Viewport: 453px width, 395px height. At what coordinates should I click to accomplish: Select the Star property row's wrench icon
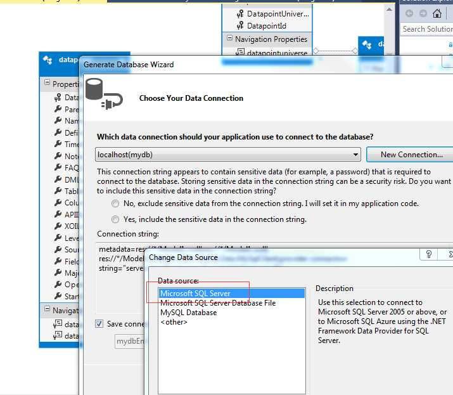point(58,296)
